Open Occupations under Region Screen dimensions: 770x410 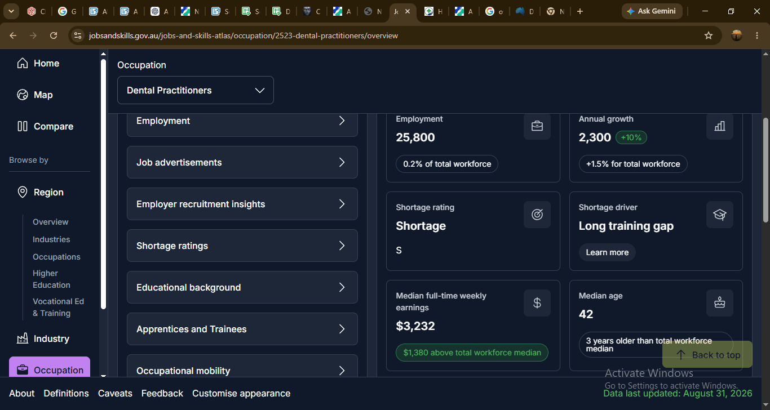pyautogui.click(x=56, y=257)
